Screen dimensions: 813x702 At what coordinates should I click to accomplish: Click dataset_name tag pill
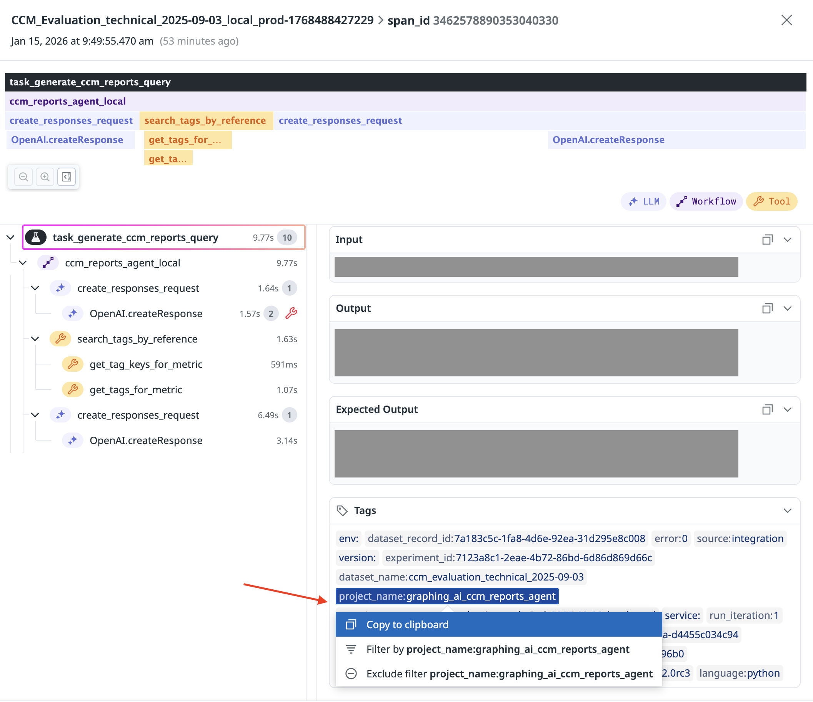pyautogui.click(x=461, y=577)
